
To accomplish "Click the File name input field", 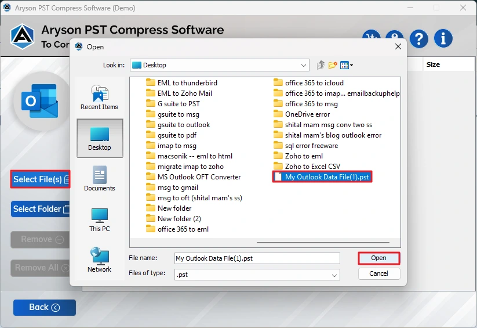I will [x=257, y=258].
